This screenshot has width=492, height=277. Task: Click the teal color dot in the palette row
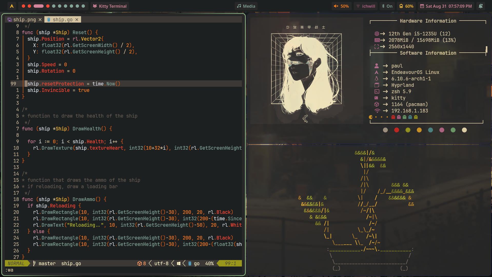430,130
